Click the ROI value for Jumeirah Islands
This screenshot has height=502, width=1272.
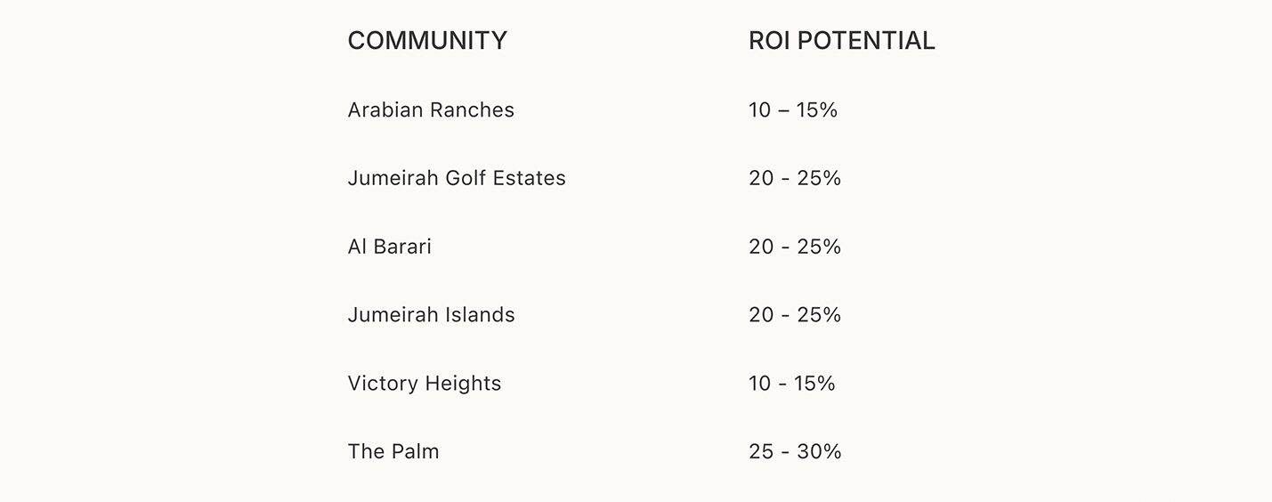(x=795, y=315)
